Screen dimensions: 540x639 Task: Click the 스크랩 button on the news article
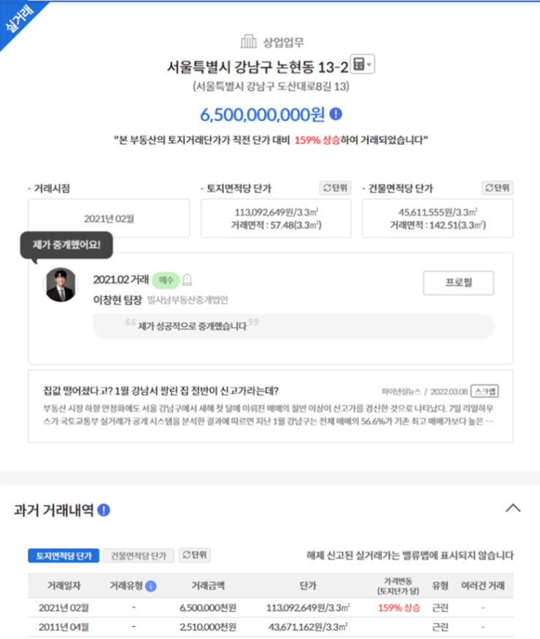(x=485, y=391)
